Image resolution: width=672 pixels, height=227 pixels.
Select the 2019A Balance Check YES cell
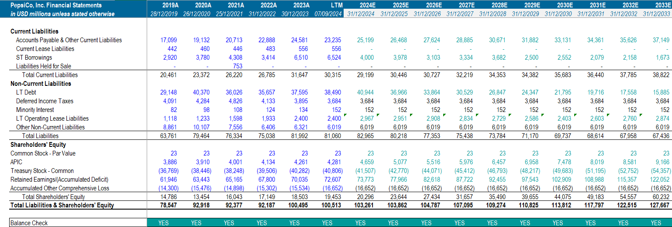pos(163,223)
